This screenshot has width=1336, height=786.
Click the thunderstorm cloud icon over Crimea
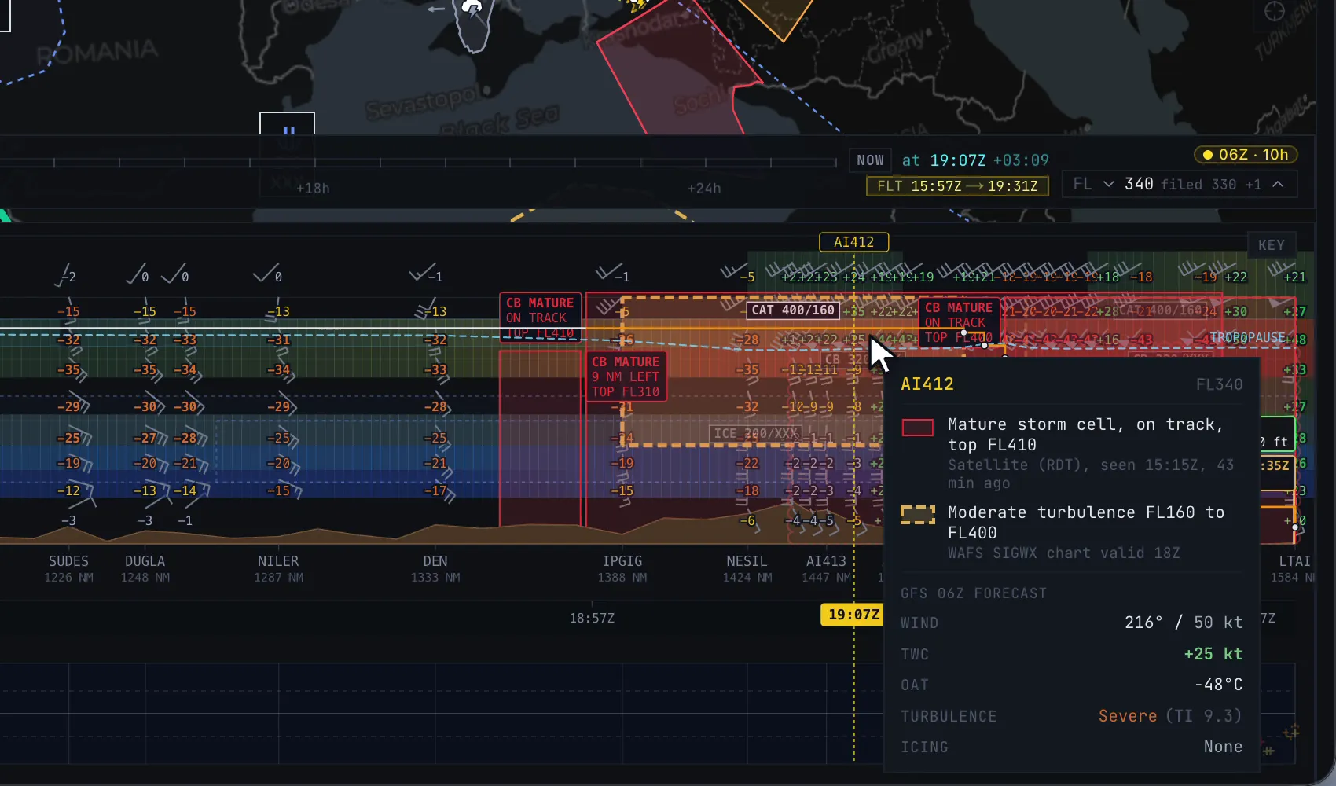coord(472,8)
